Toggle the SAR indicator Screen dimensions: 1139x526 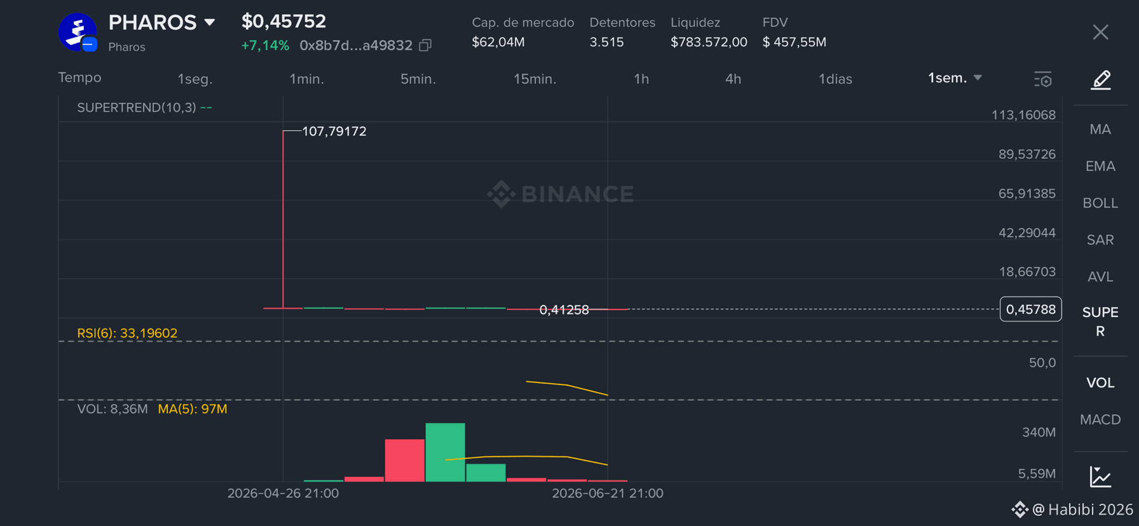tap(1100, 240)
